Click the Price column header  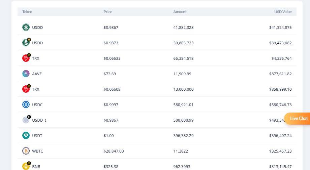click(108, 12)
